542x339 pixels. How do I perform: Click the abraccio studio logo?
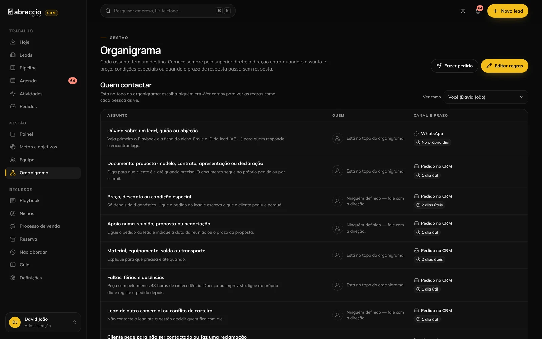click(x=25, y=13)
